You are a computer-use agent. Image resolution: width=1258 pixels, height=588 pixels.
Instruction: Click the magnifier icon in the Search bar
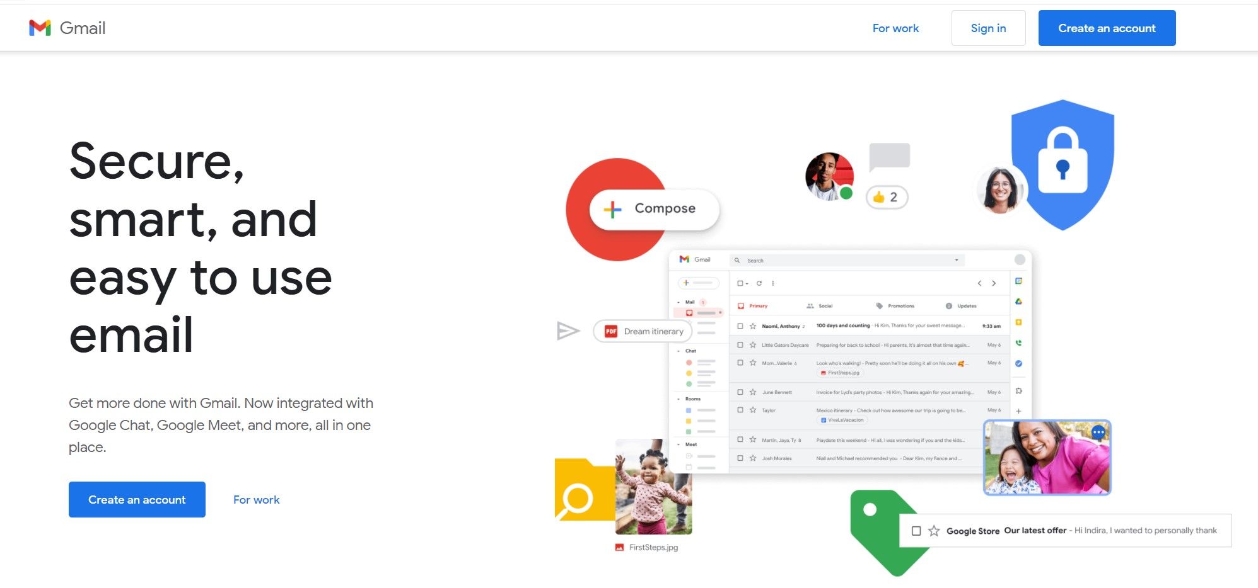click(x=737, y=260)
